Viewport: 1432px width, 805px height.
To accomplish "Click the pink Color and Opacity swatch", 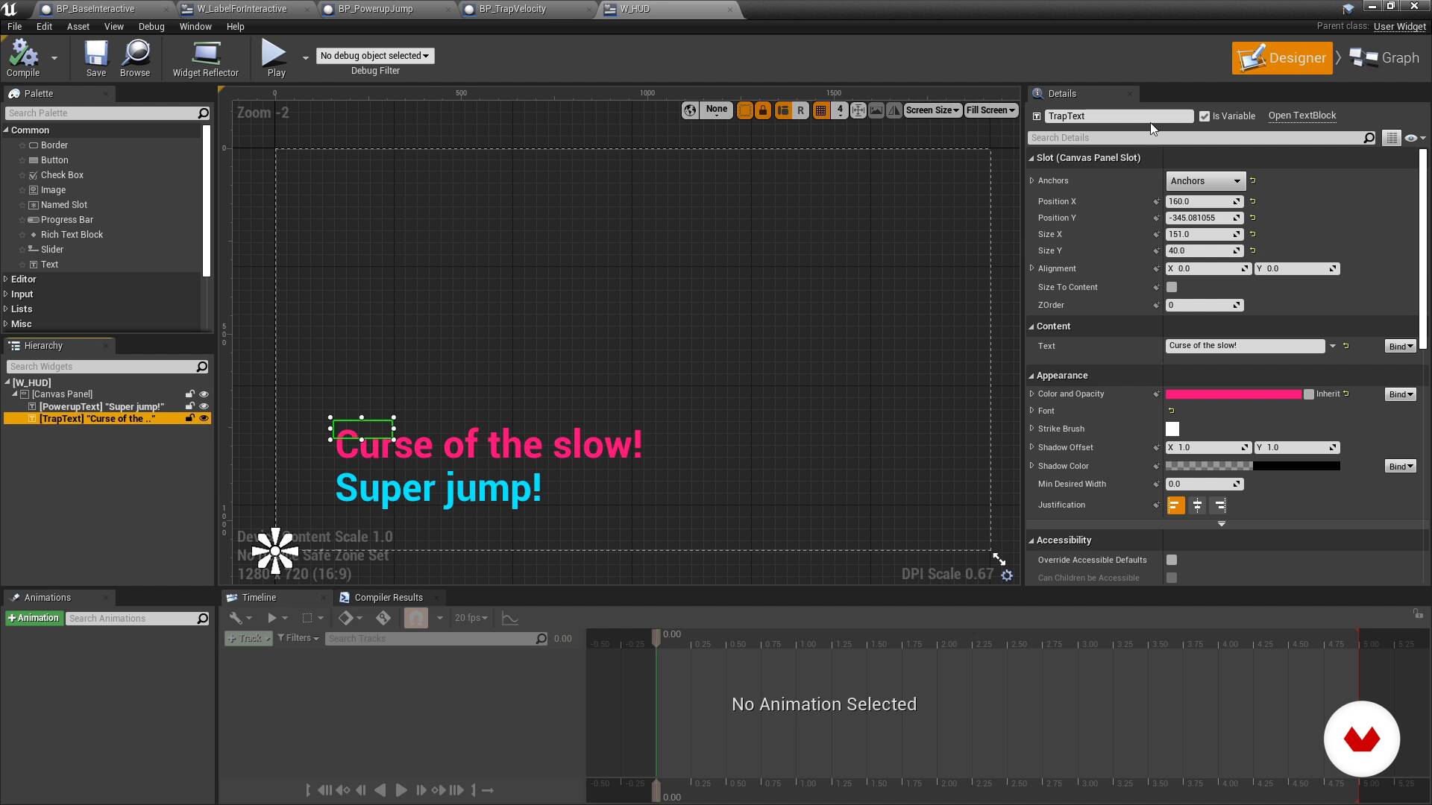I will click(x=1233, y=394).
